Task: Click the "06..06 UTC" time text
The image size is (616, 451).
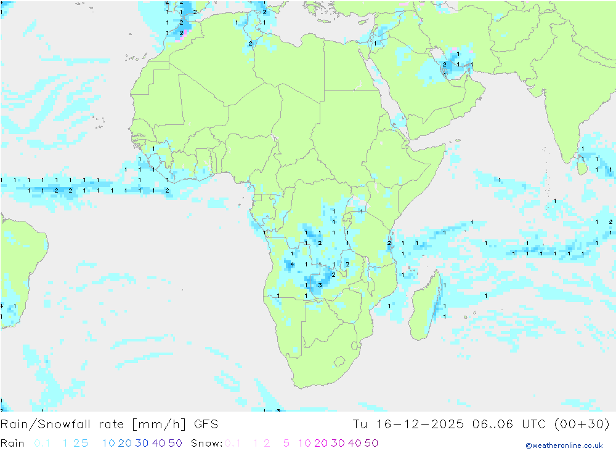Action: (509, 425)
